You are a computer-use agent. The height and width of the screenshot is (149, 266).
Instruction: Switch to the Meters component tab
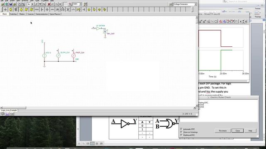click(x=22, y=14)
